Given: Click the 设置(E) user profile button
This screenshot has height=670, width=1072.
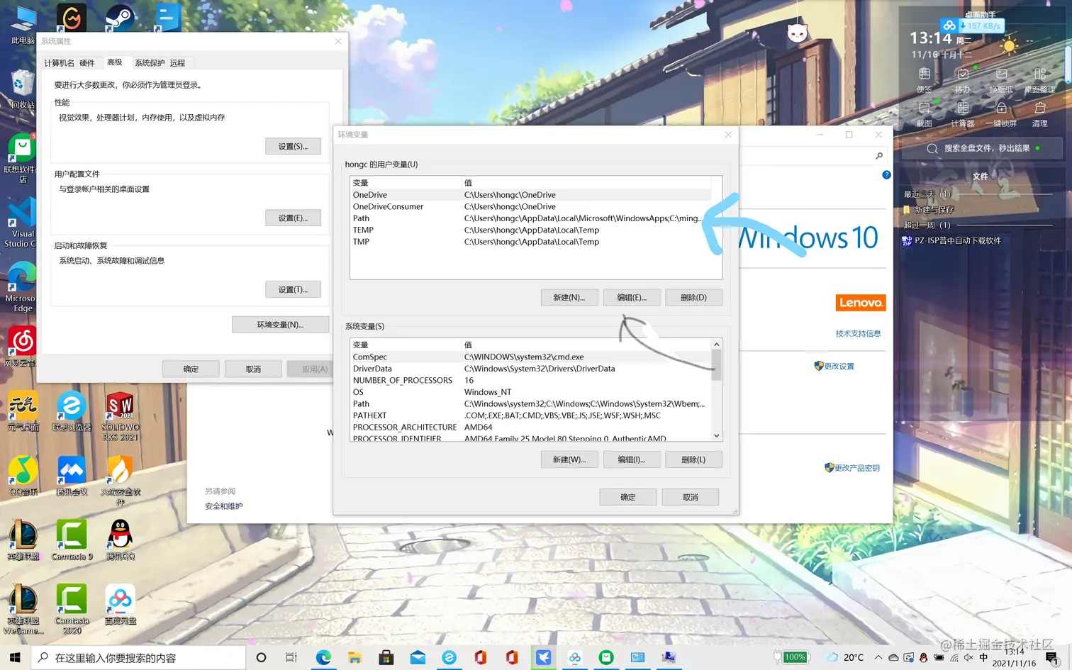Looking at the screenshot, I should 293,218.
